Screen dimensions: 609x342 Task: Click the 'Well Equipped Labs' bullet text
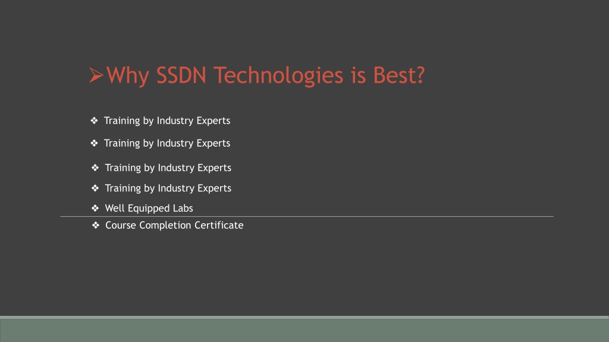coord(149,208)
